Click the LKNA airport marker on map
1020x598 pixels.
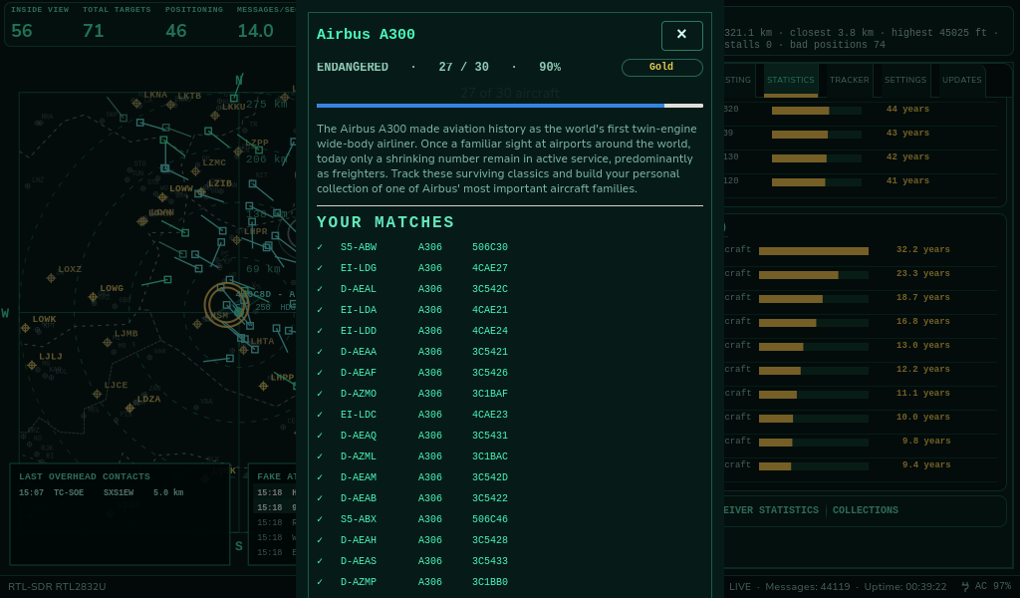coord(136,104)
